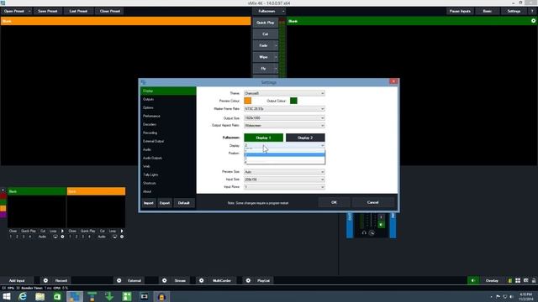Toggle Audio on the second input
The image size is (538, 302).
(102, 237)
